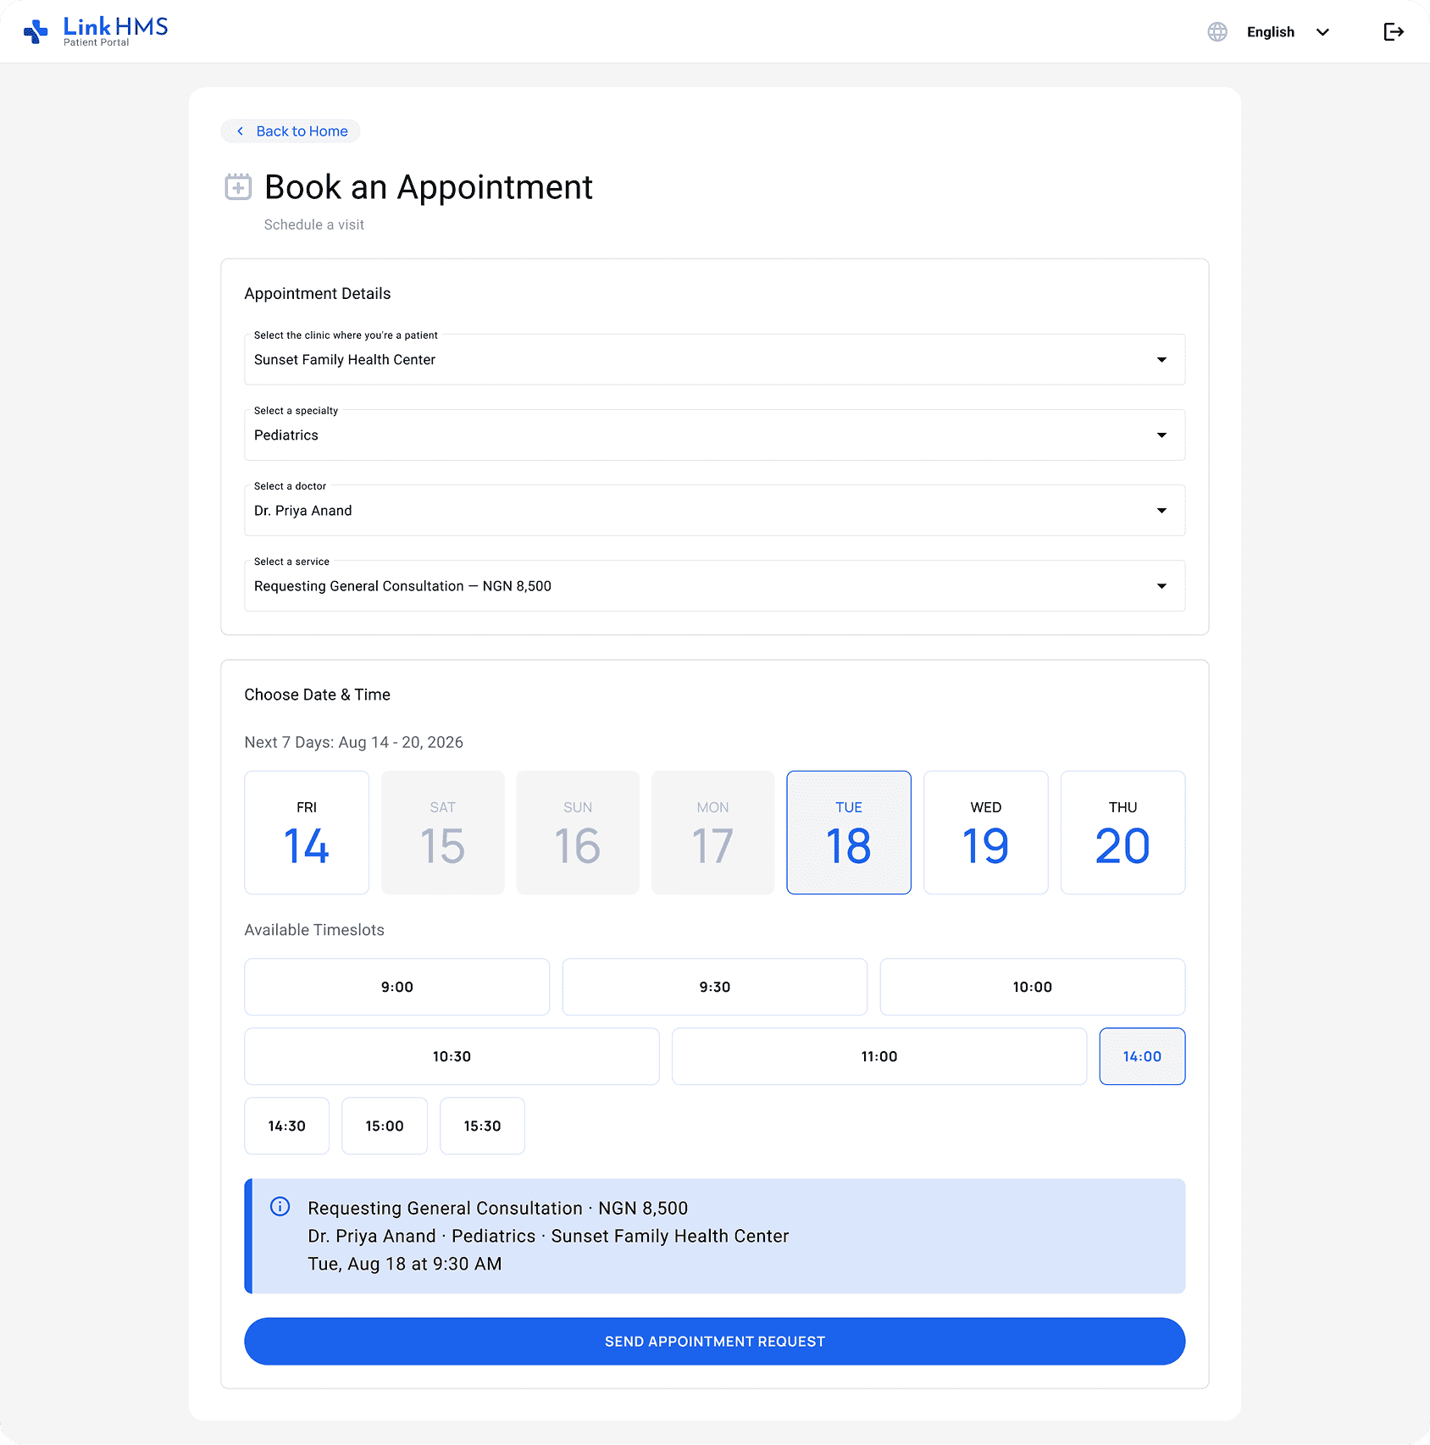Click the Link HMS logo
This screenshot has height=1445, width=1430.
96,31
